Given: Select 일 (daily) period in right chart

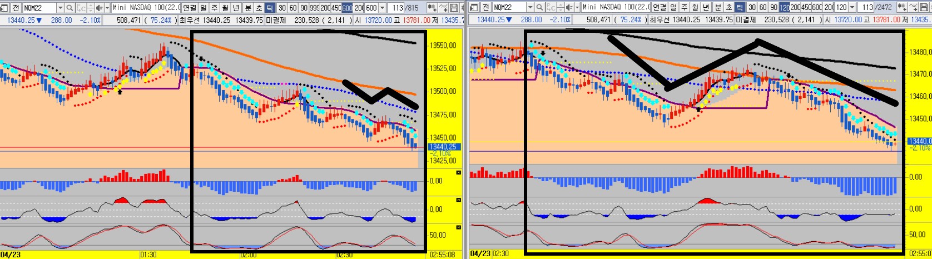Looking at the screenshot, I should 673,8.
